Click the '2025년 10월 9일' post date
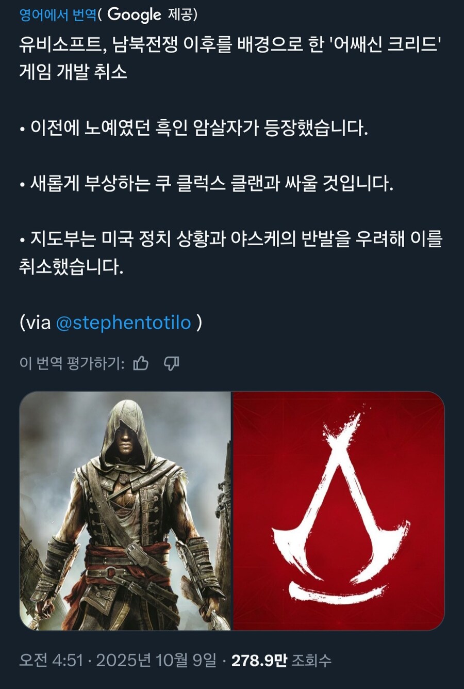This screenshot has height=689, width=464. [156, 660]
